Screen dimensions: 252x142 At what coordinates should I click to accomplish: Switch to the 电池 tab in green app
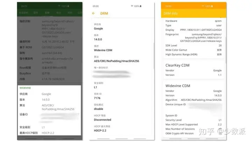pyautogui.click(x=59, y=13)
